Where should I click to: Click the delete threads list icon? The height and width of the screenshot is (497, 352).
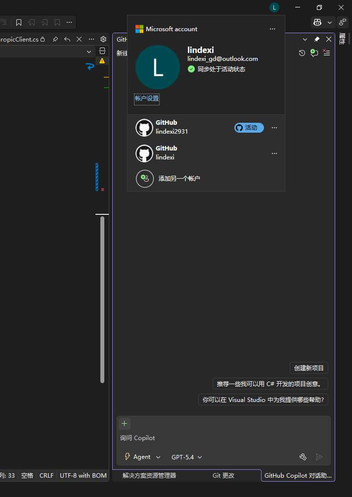pos(326,52)
